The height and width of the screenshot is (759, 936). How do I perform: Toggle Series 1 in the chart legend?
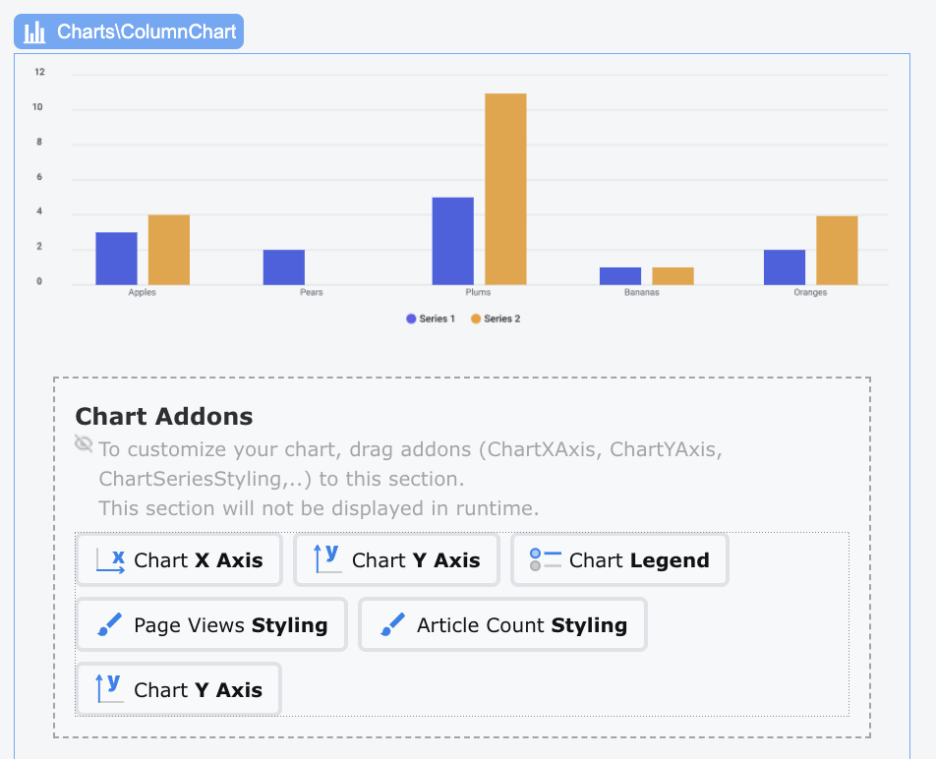[x=430, y=318]
